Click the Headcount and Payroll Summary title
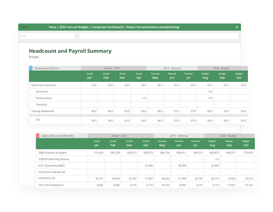Viewport: 273px width, 212px height. [70, 51]
